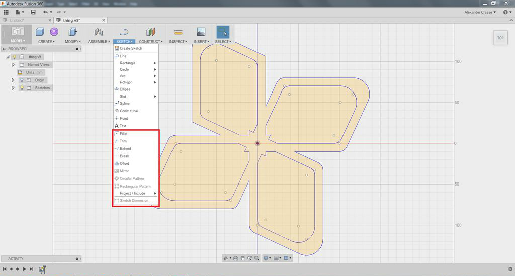Open Rectangle submenu
This screenshot has height=276, width=515.
[136, 63]
